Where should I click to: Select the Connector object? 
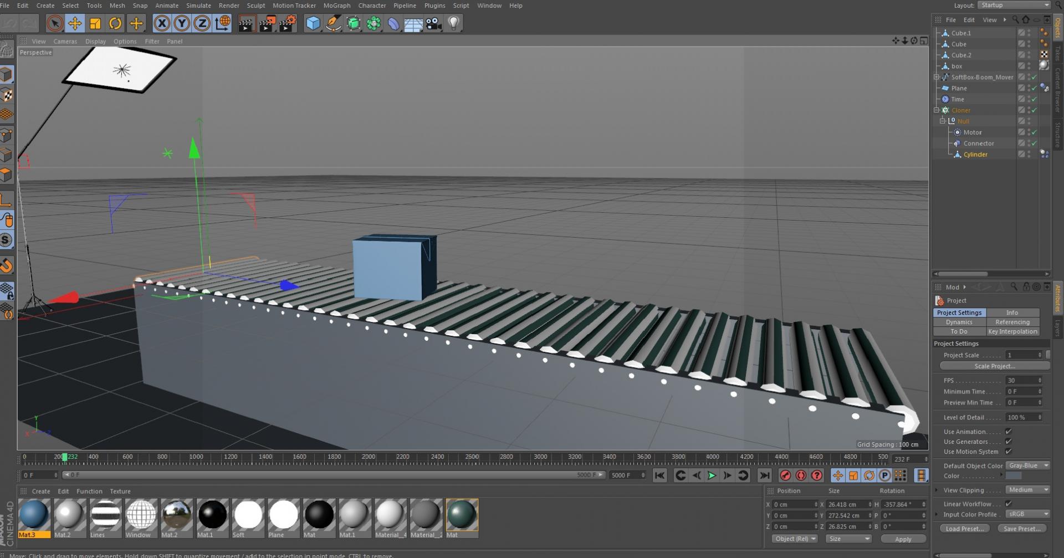[x=978, y=144]
